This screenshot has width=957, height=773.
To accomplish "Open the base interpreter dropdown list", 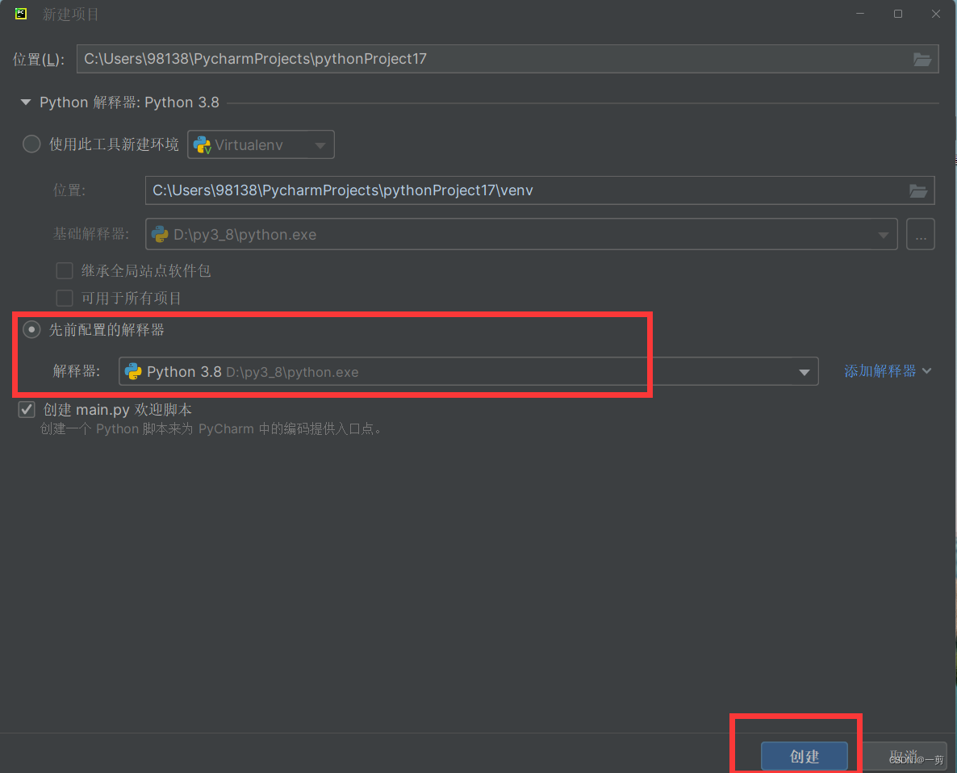I will pyautogui.click(x=884, y=234).
